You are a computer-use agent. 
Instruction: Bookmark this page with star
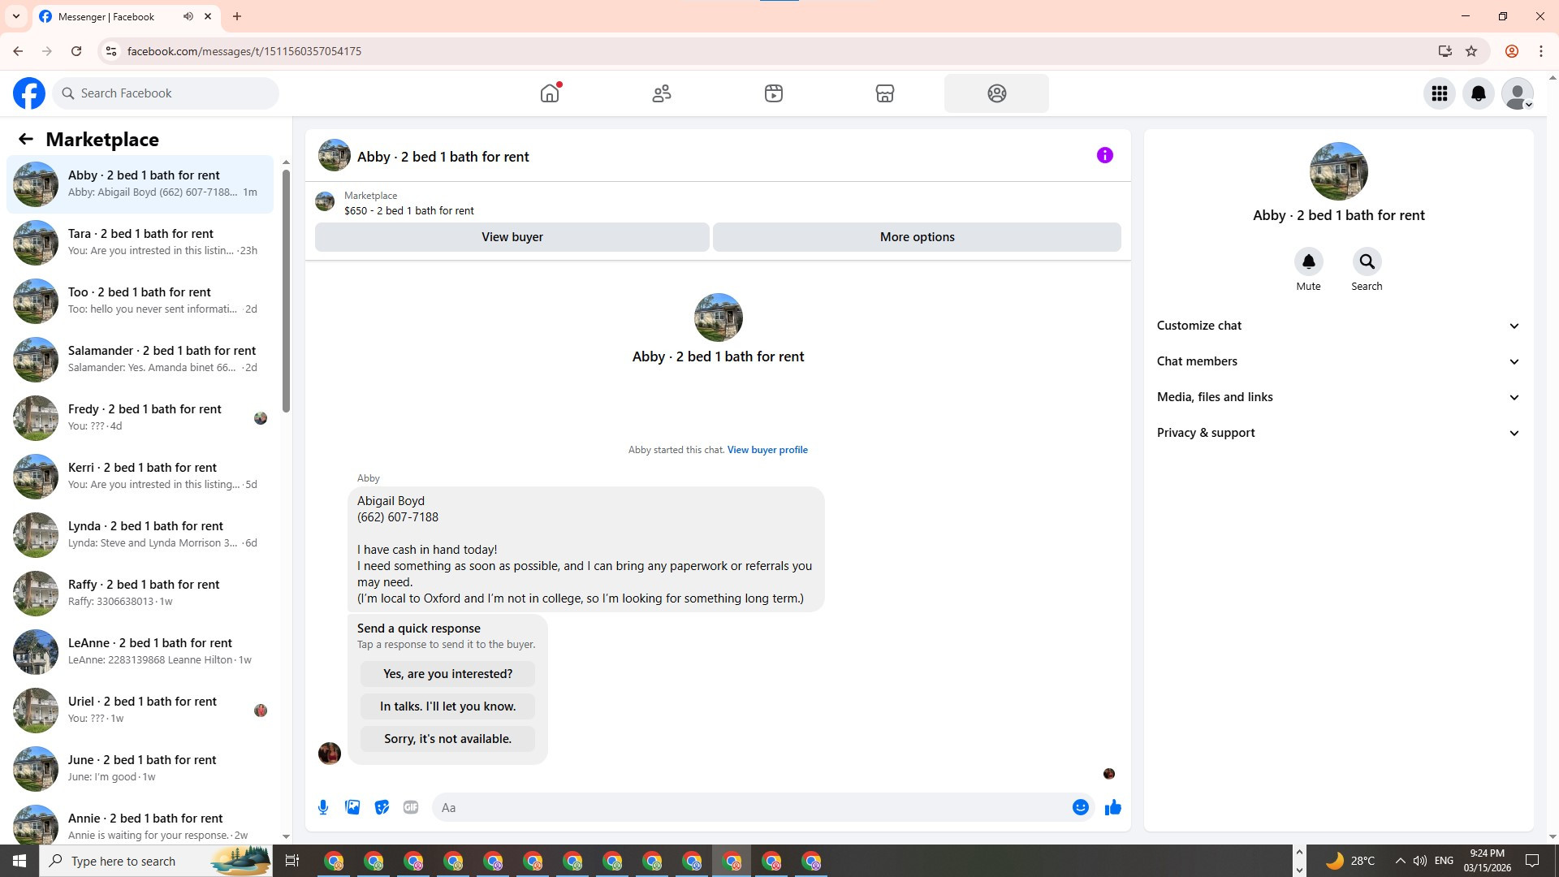(x=1471, y=51)
